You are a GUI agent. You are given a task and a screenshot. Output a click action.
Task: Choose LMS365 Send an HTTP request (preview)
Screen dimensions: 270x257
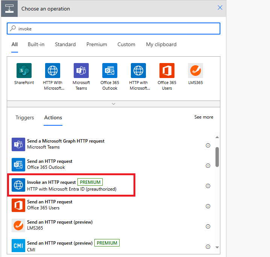[x=111, y=225]
